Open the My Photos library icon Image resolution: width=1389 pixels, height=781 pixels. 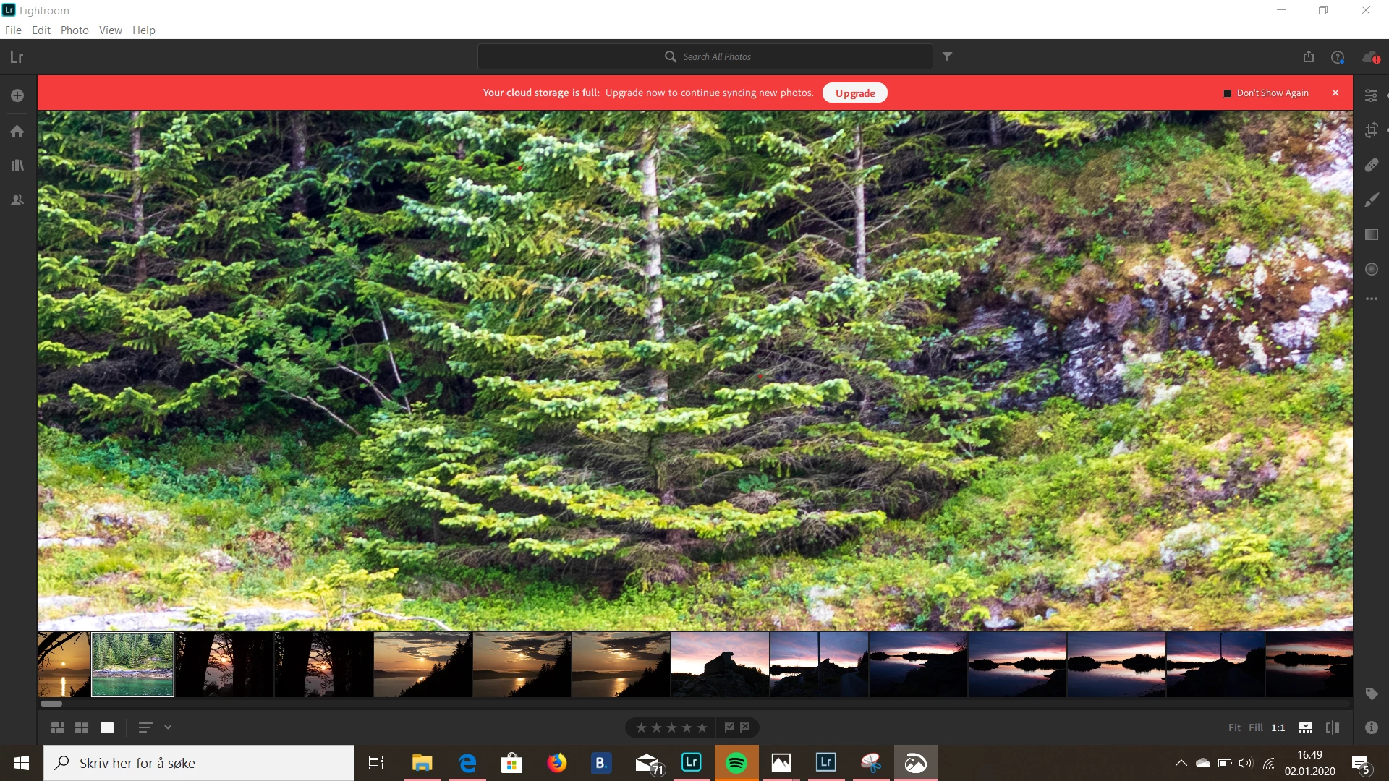pos(17,166)
